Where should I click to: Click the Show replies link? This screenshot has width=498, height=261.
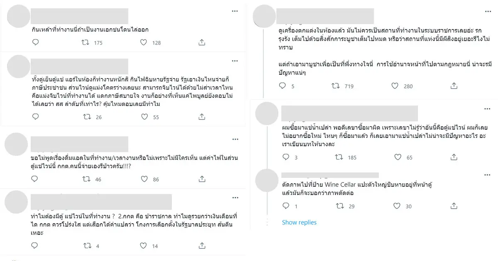[299, 222]
